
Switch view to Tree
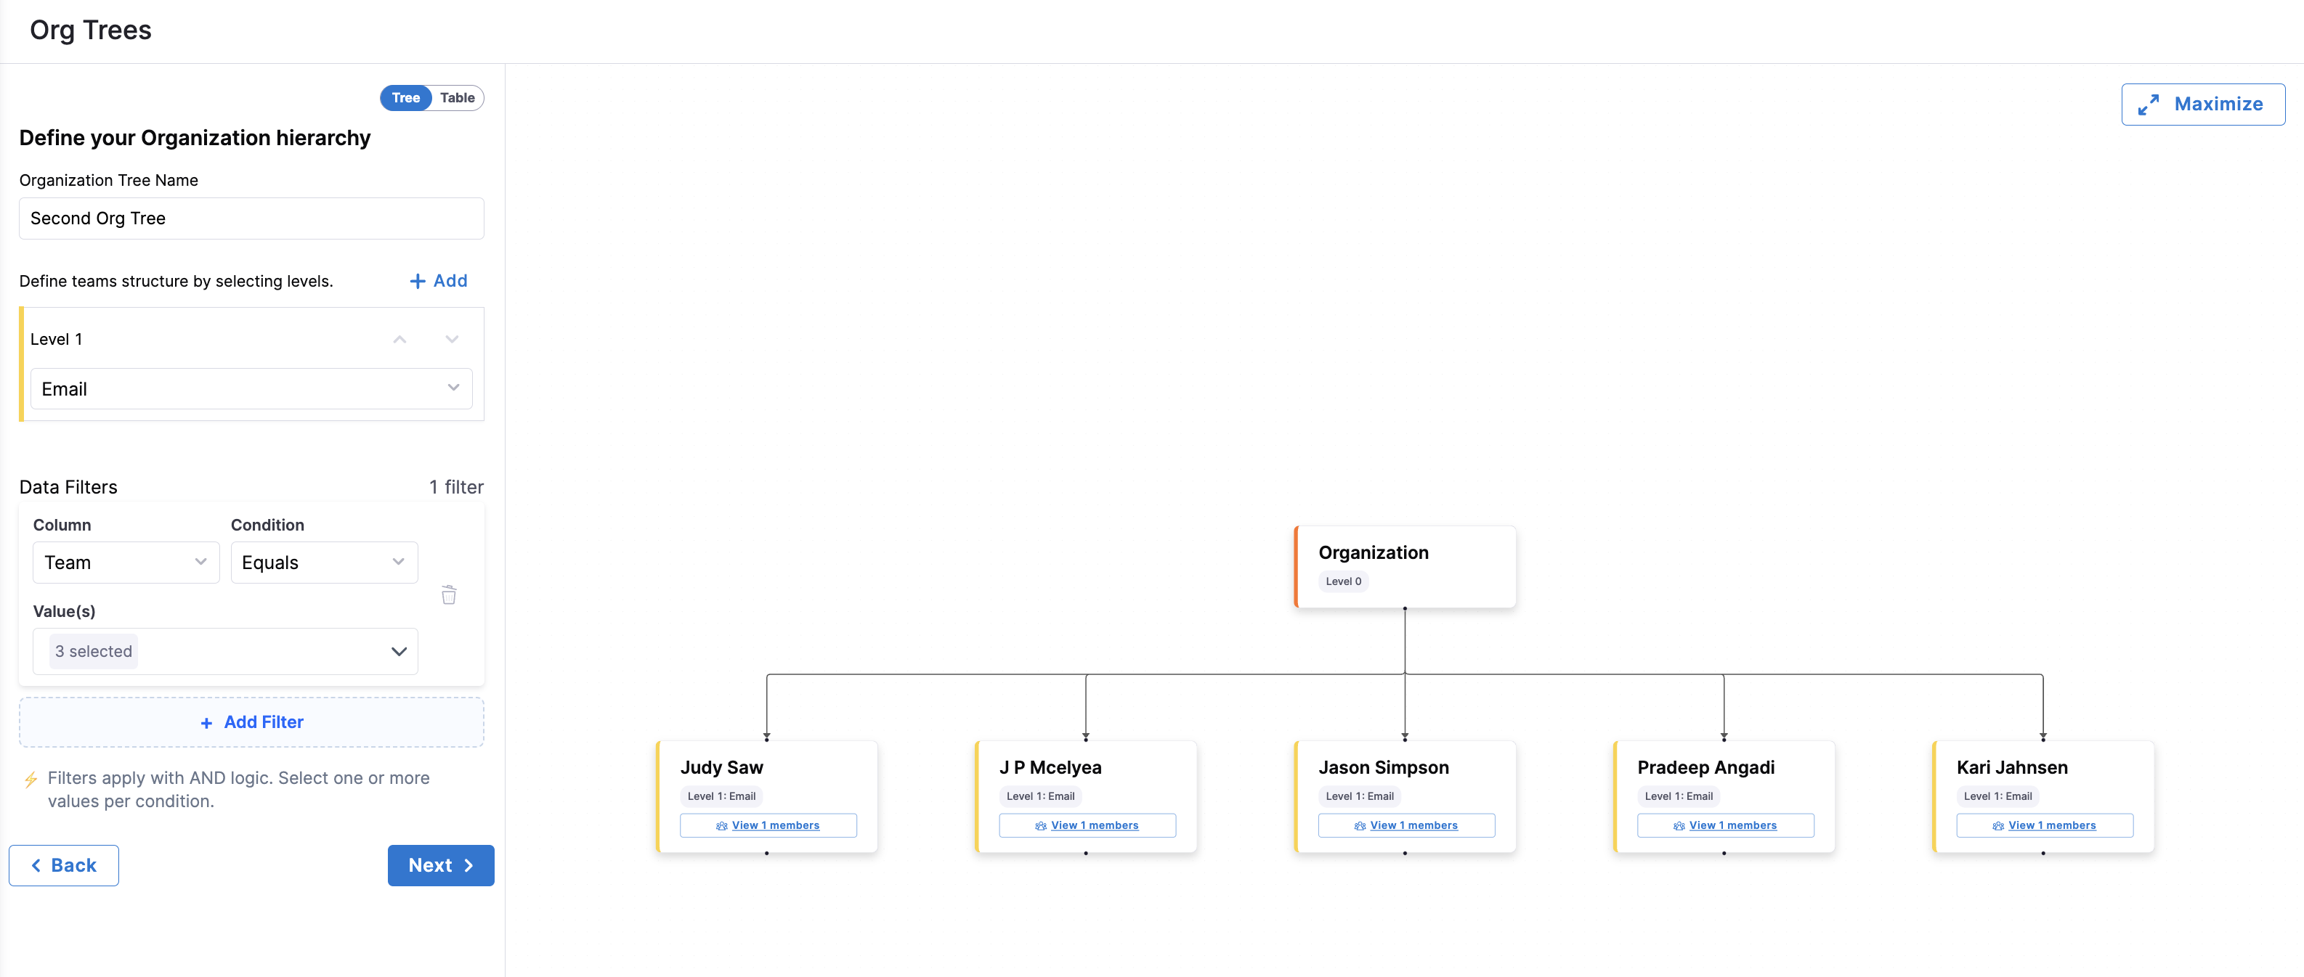405,98
